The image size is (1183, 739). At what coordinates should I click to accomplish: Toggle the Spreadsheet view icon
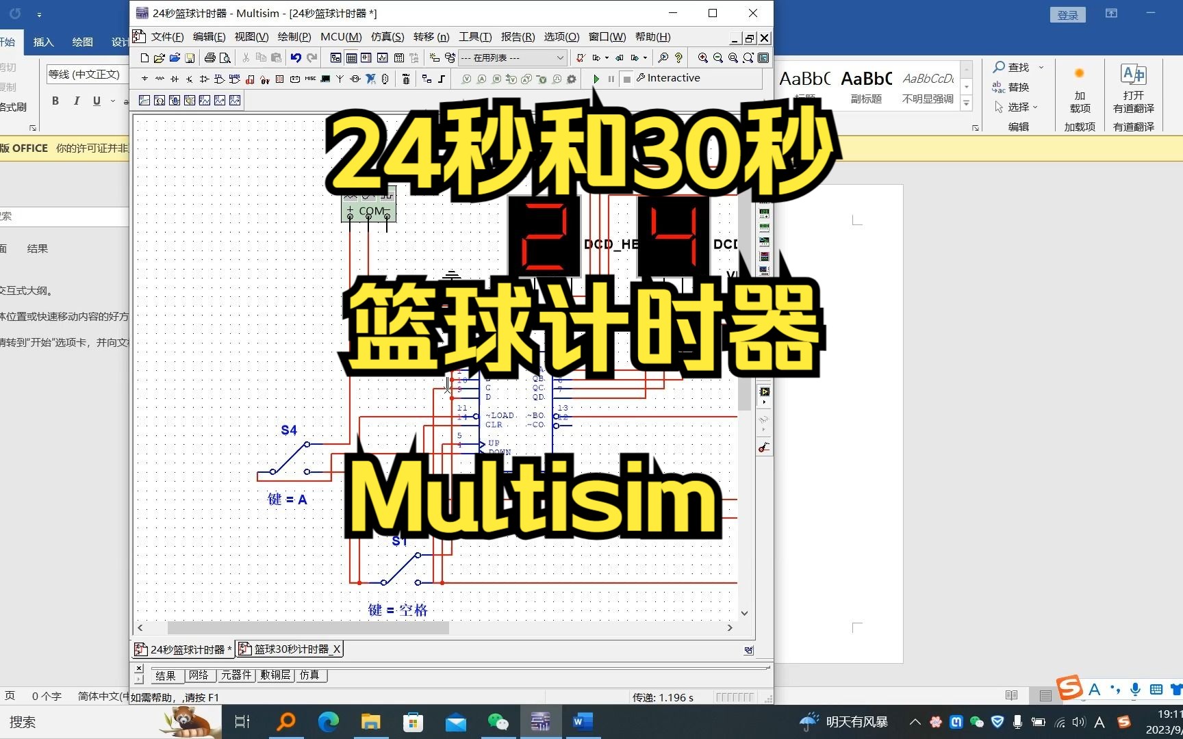click(x=351, y=58)
